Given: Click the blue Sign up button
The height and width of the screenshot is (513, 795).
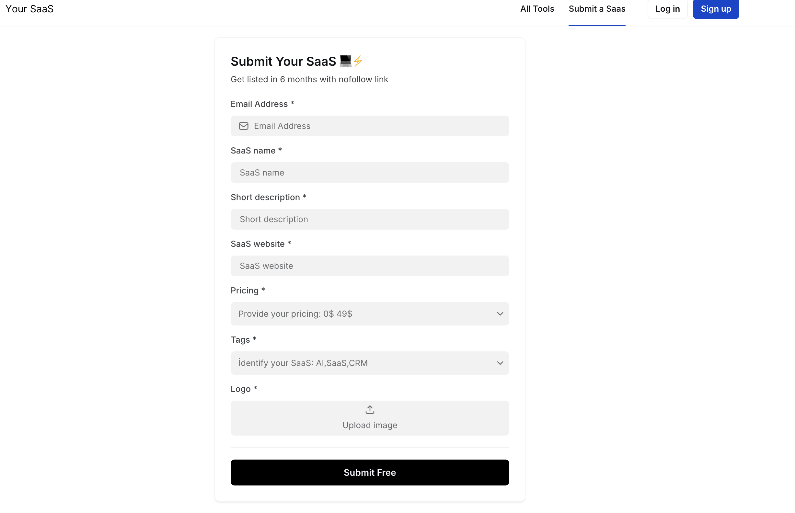Looking at the screenshot, I should click(x=716, y=9).
